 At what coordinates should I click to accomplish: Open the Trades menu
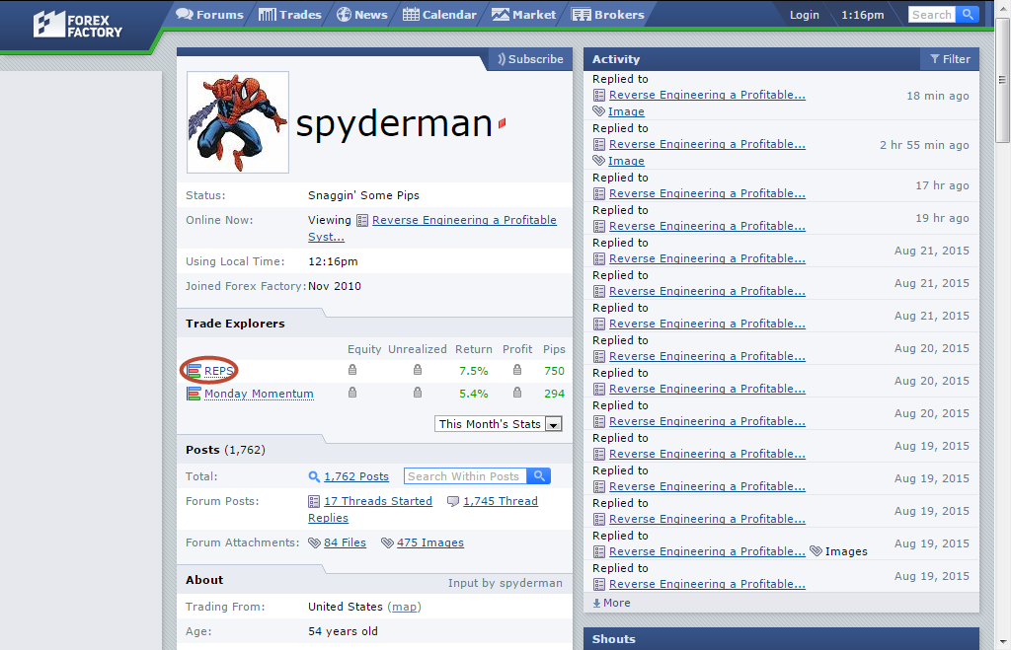click(x=289, y=14)
